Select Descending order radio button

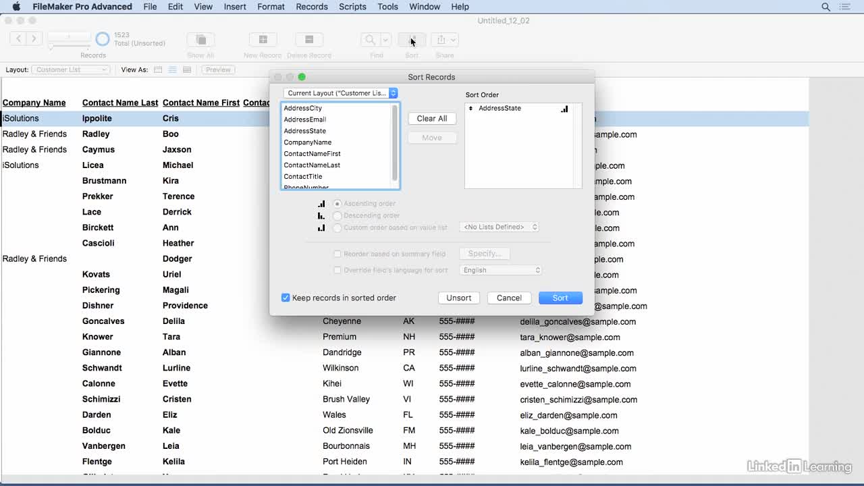337,215
